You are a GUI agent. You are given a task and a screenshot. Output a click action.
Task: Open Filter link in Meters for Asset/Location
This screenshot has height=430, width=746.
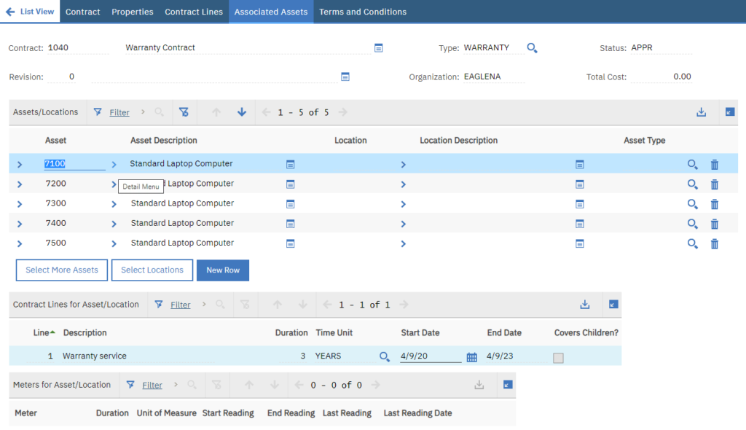(152, 385)
